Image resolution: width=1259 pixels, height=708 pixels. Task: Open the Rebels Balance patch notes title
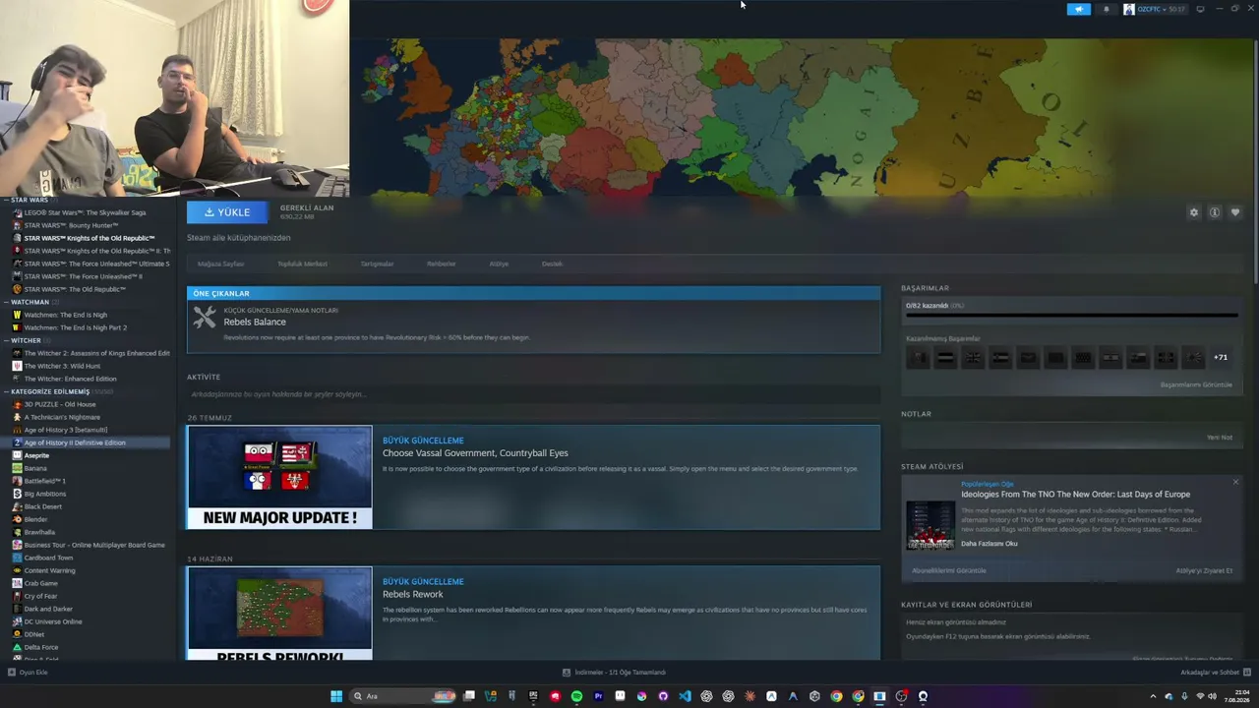point(255,322)
